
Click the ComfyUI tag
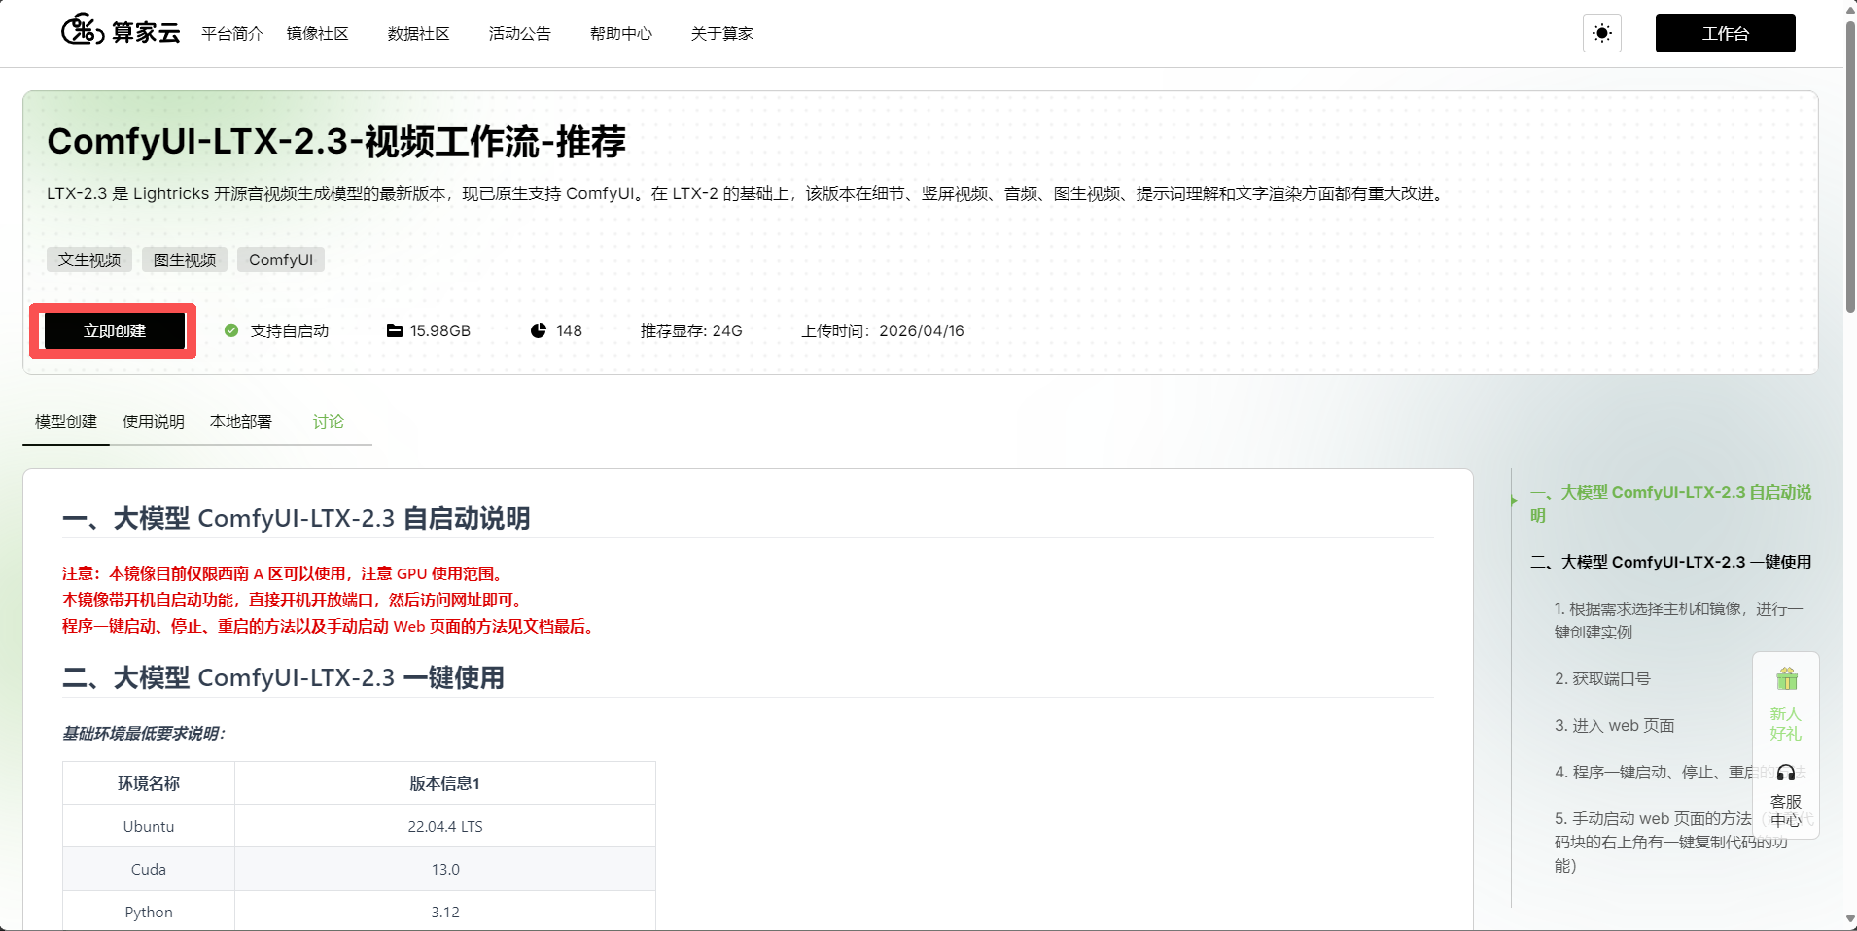[x=281, y=259]
